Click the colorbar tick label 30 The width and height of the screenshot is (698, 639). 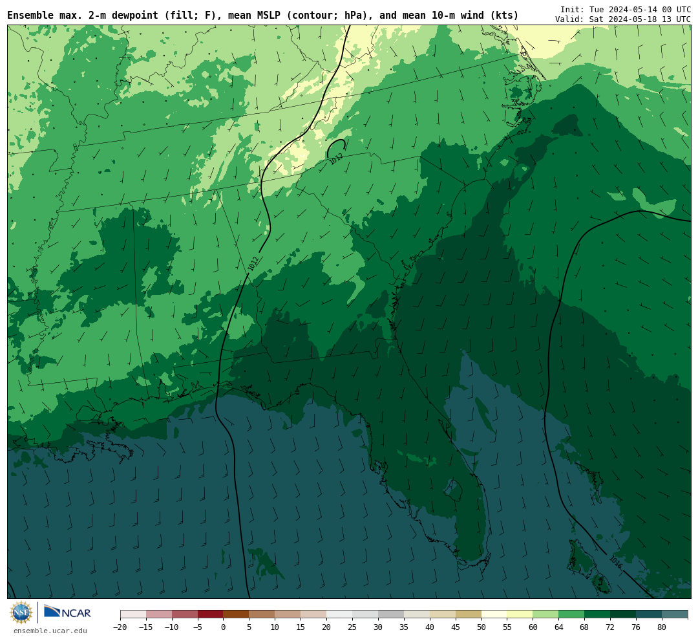tap(378, 627)
